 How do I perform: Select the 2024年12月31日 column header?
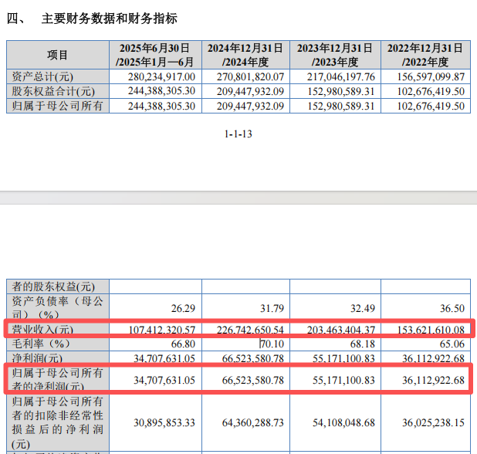click(x=246, y=55)
